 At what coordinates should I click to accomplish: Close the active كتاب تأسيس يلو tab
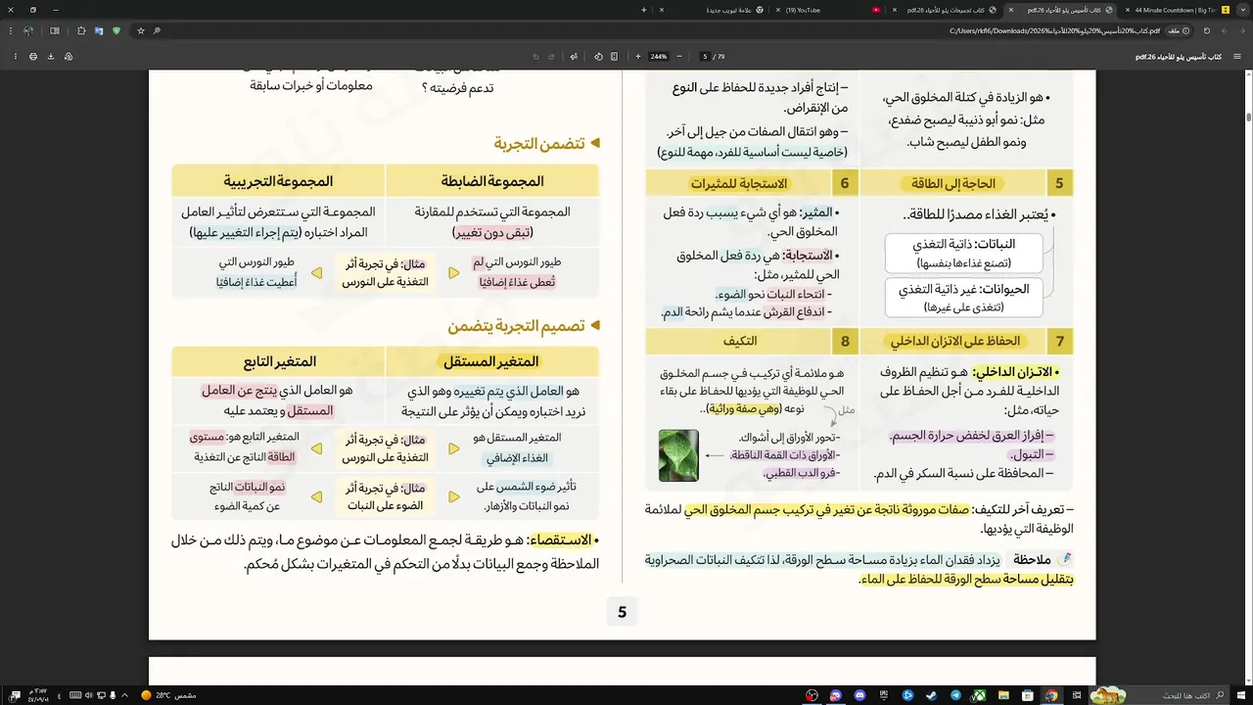coord(1011,10)
